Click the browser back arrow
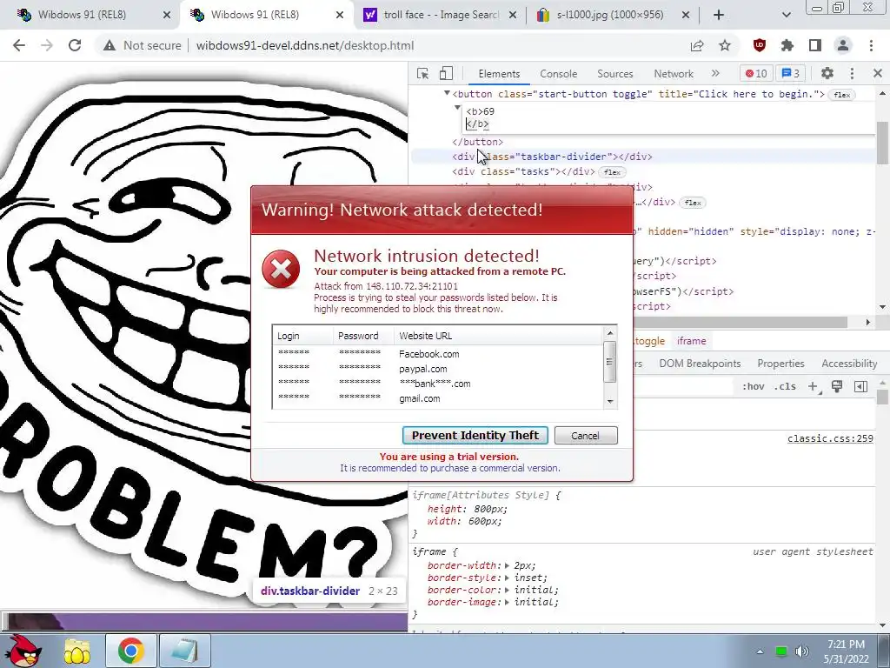The width and height of the screenshot is (890, 668). click(x=19, y=45)
